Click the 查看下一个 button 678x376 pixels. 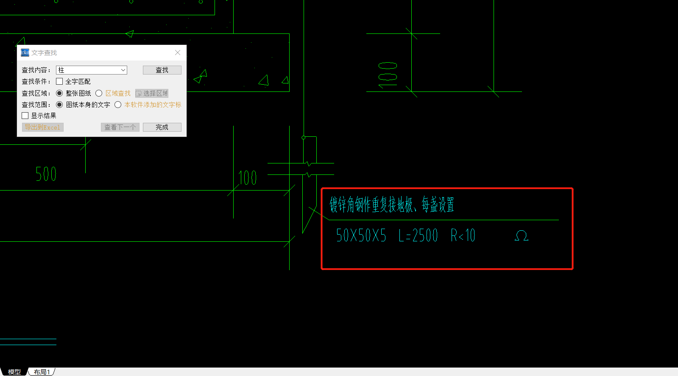tap(120, 127)
